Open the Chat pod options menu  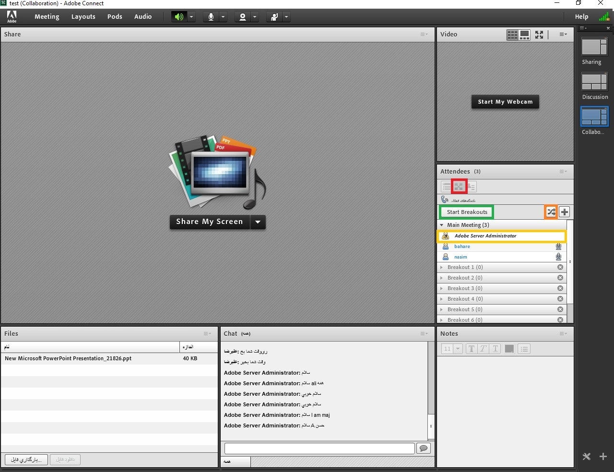point(424,333)
